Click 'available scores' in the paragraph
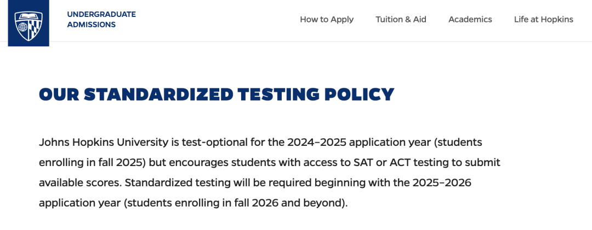The image size is (592, 230). pyautogui.click(x=79, y=183)
